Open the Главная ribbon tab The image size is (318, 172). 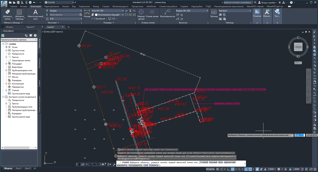click(x=13, y=6)
